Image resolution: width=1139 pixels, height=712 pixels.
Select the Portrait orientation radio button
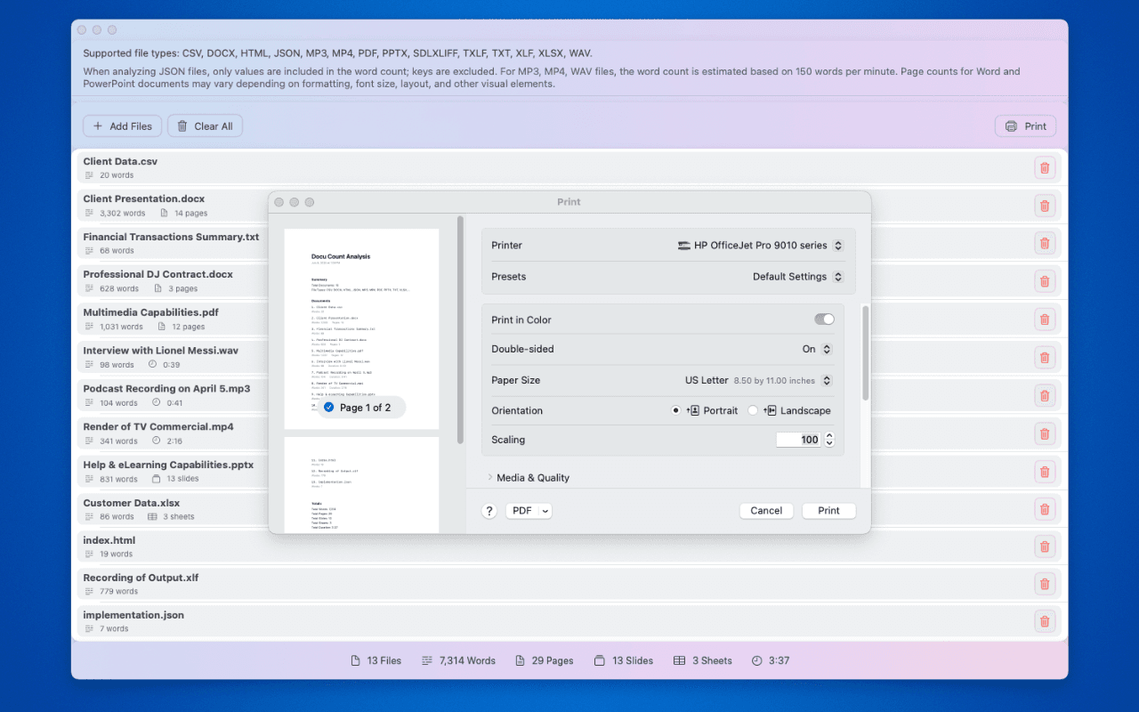(678, 410)
